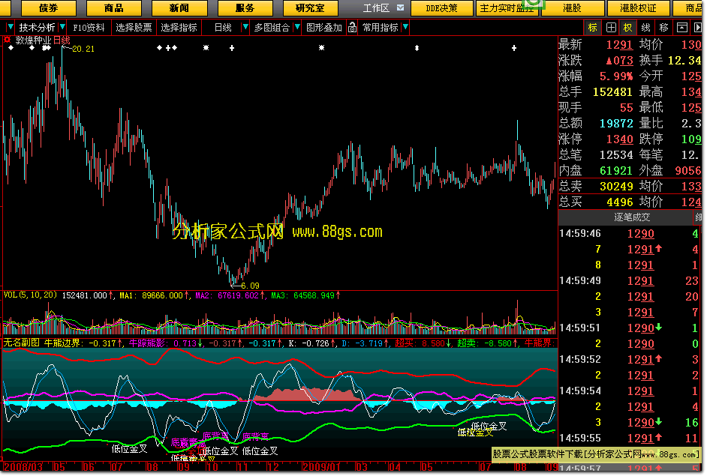Click the 总手 value 152481
Image resolution: width=707 pixels, height=476 pixels.
(x=612, y=92)
